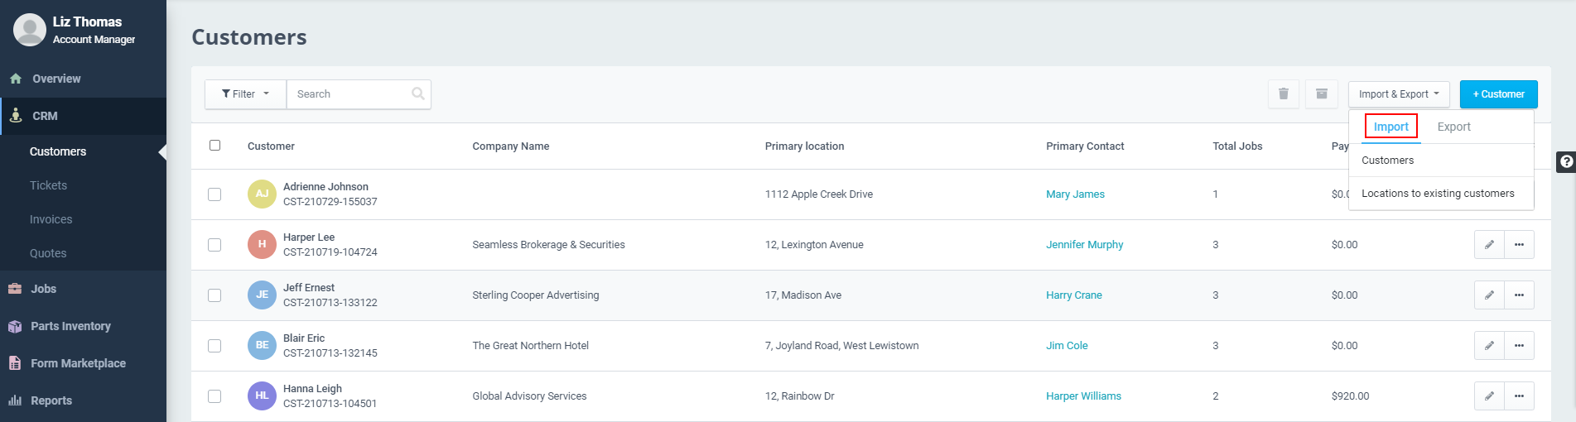The height and width of the screenshot is (422, 1576).
Task: Click Liz Thomas profile avatar
Action: 30,30
